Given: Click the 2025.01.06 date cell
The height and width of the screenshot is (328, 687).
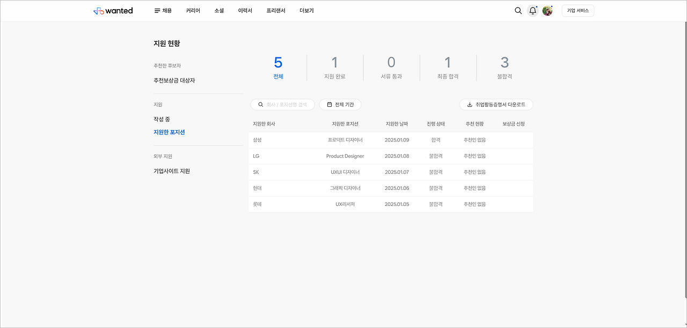Looking at the screenshot, I should (397, 188).
